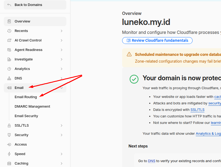
Task: Expand the Investigate chevron
Action: click(61, 59)
